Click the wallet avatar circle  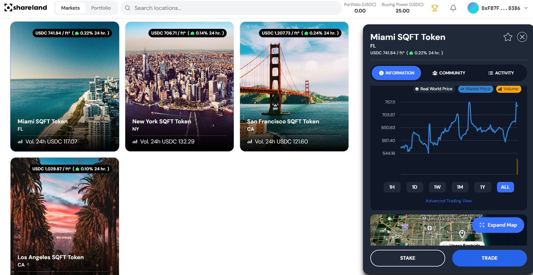pos(473,8)
